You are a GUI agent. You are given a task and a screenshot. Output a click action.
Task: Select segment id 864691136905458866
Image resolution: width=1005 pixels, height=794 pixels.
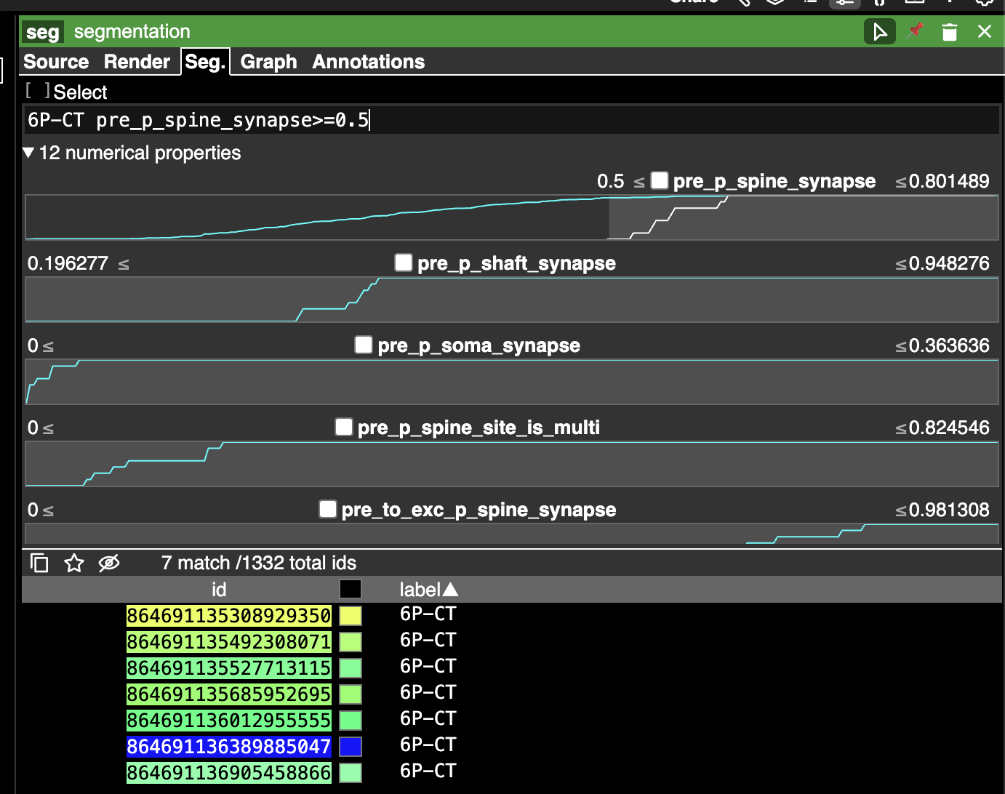click(229, 773)
